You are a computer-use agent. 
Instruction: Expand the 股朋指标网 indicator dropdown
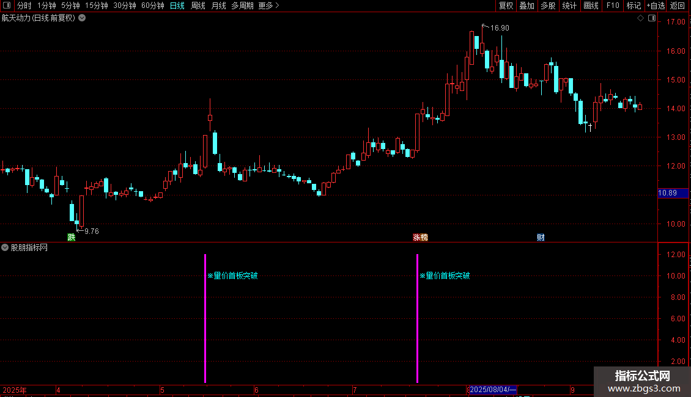pos(5,248)
